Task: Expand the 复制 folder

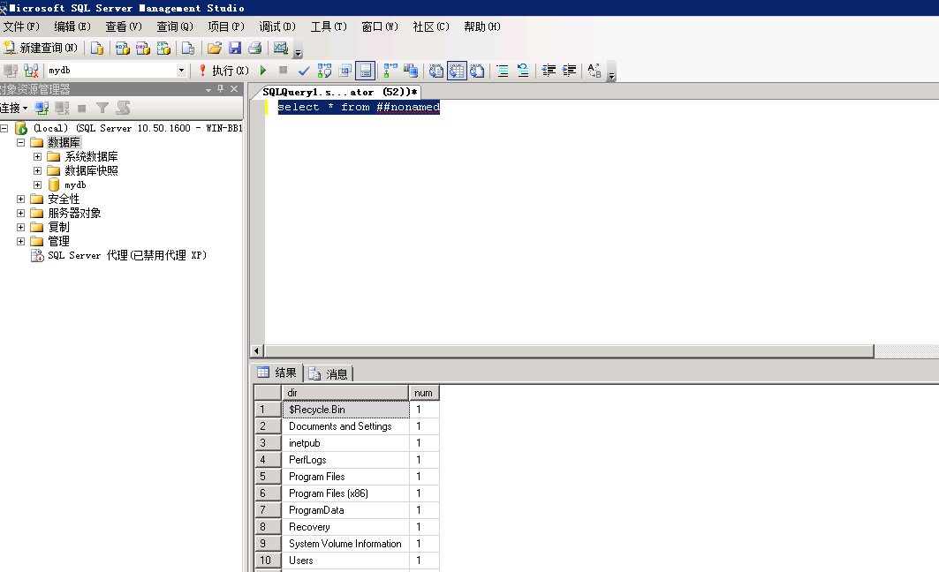Action: [21, 228]
